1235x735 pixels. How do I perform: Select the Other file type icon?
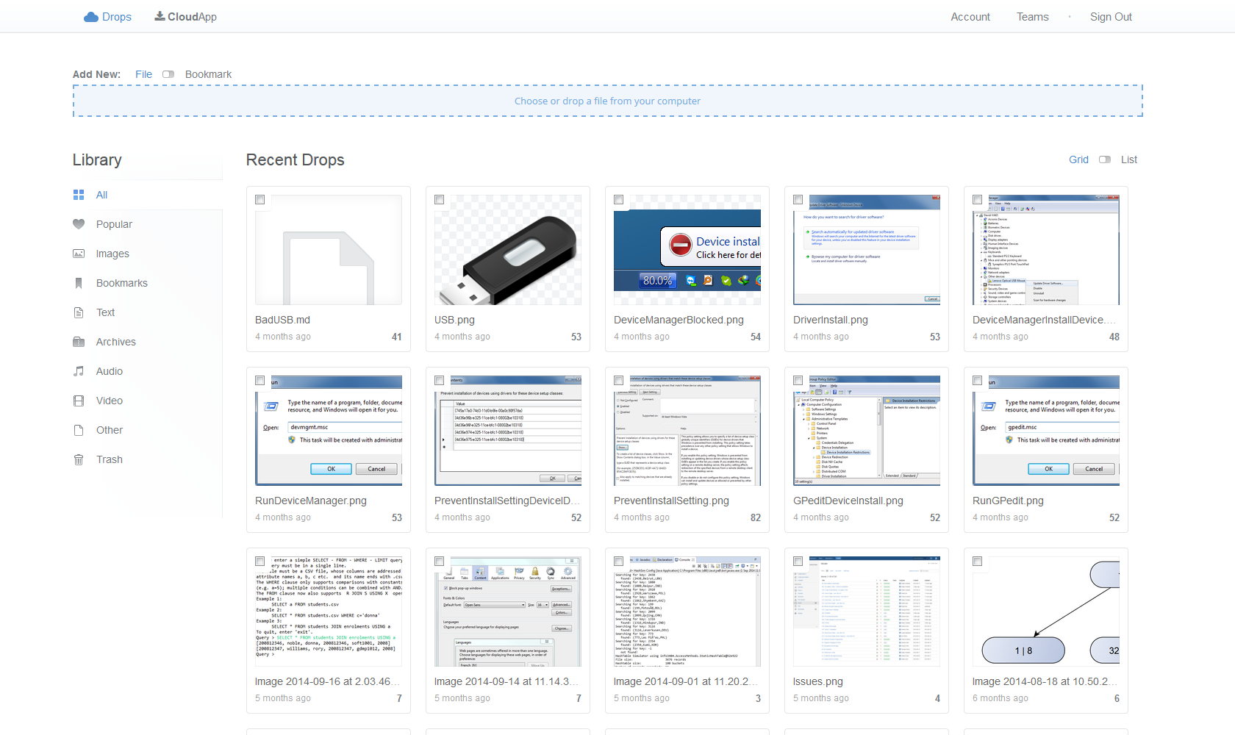[x=79, y=429]
